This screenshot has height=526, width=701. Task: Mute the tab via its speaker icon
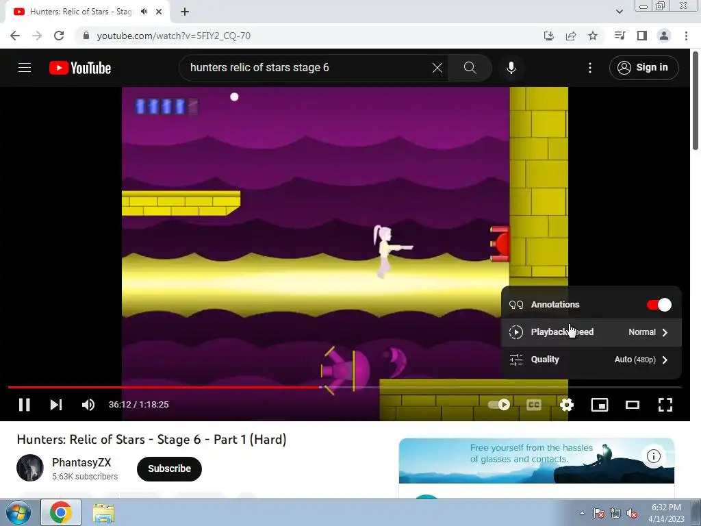[144, 12]
